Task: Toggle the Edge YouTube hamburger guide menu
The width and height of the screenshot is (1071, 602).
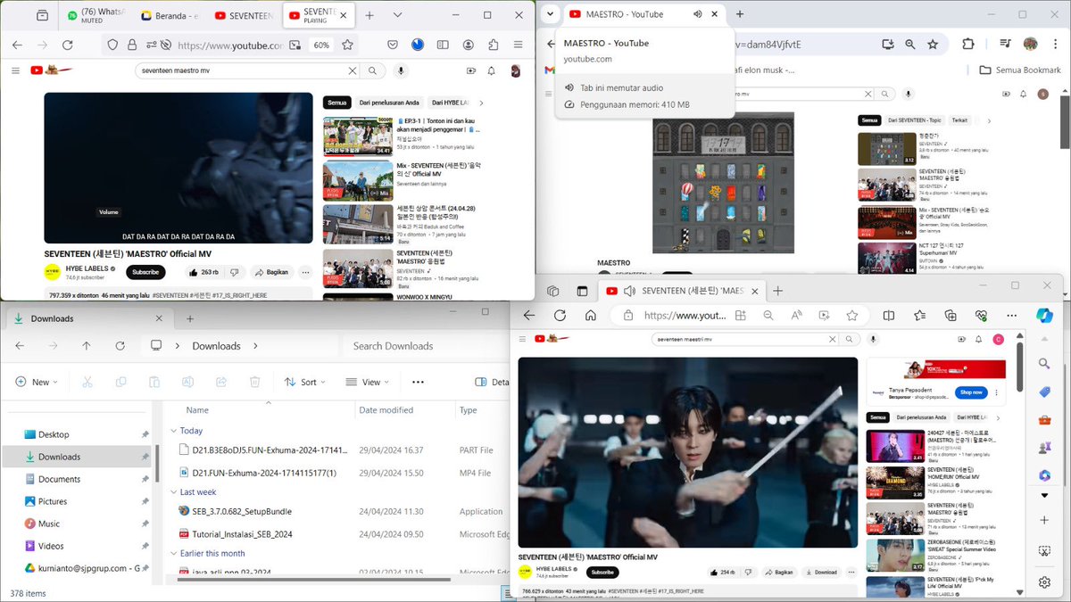Action: [524, 339]
